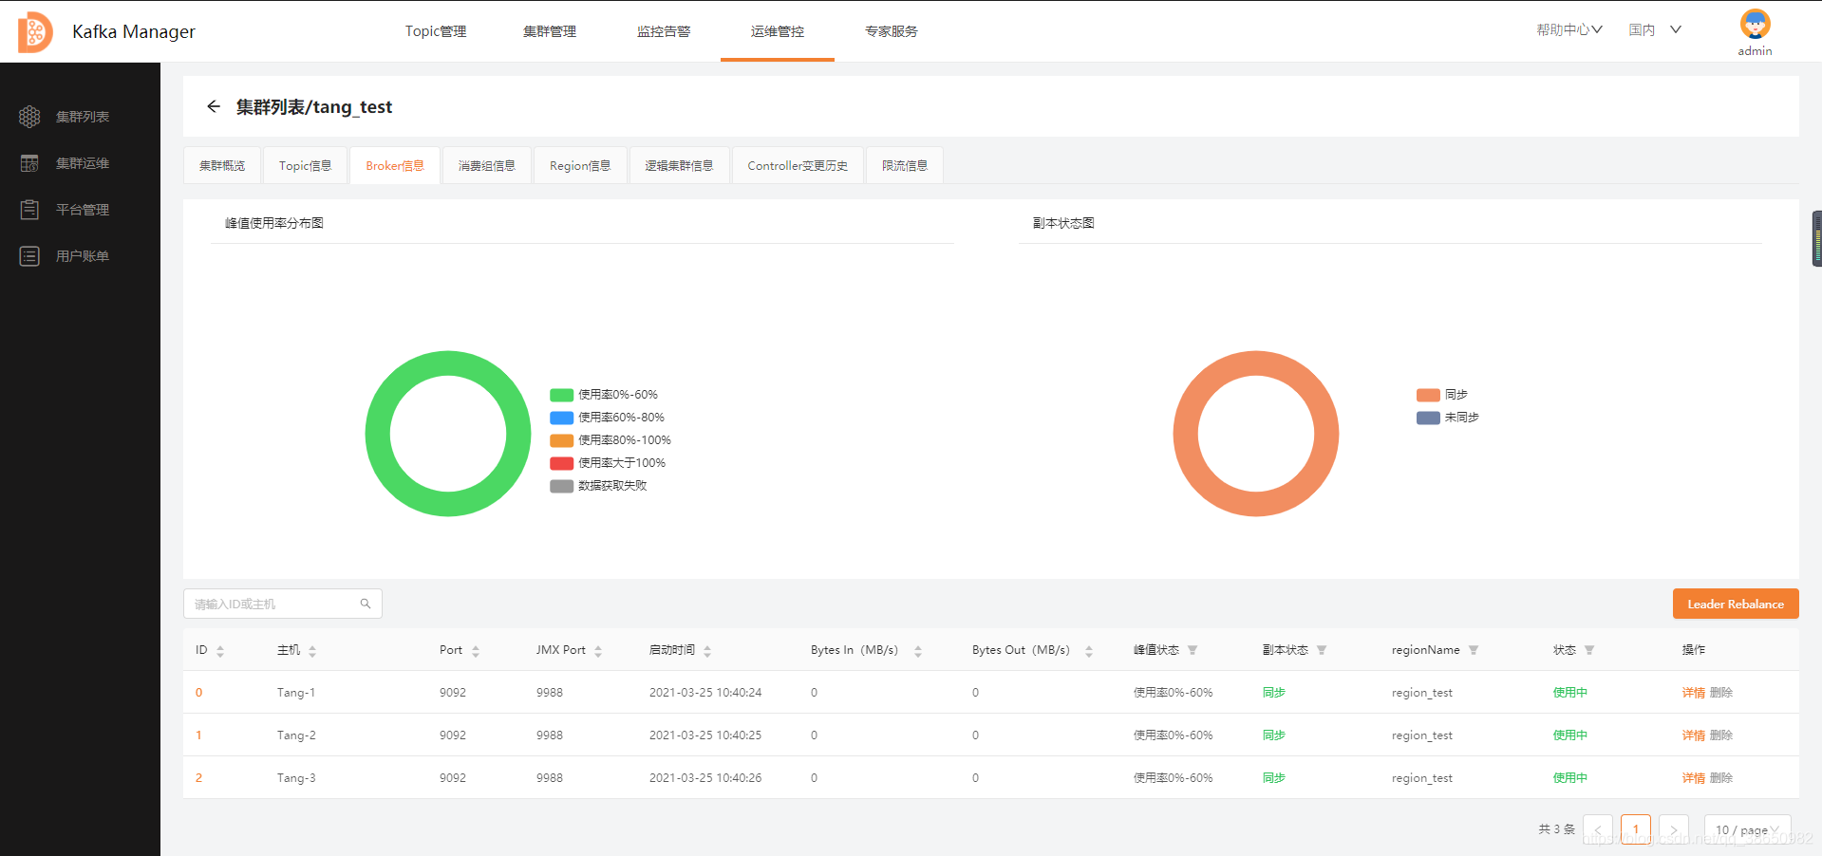Open the 专家服务 top menu
This screenshot has width=1822, height=856.
click(x=892, y=31)
